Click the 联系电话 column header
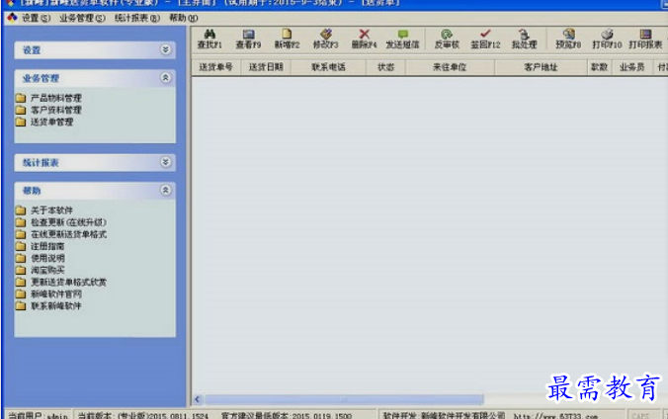This screenshot has height=419, width=668. coord(328,67)
